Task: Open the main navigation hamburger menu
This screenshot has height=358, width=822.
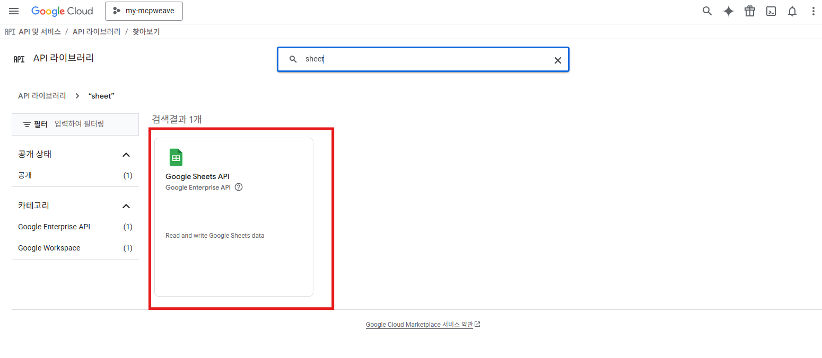Action: point(14,11)
